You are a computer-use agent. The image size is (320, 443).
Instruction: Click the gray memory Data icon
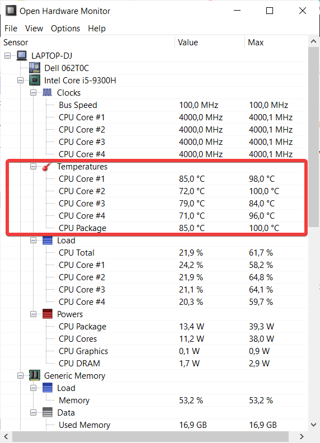(x=47, y=412)
